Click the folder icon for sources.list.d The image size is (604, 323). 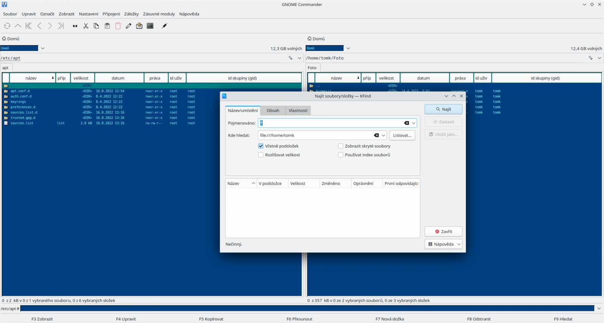tap(6, 112)
